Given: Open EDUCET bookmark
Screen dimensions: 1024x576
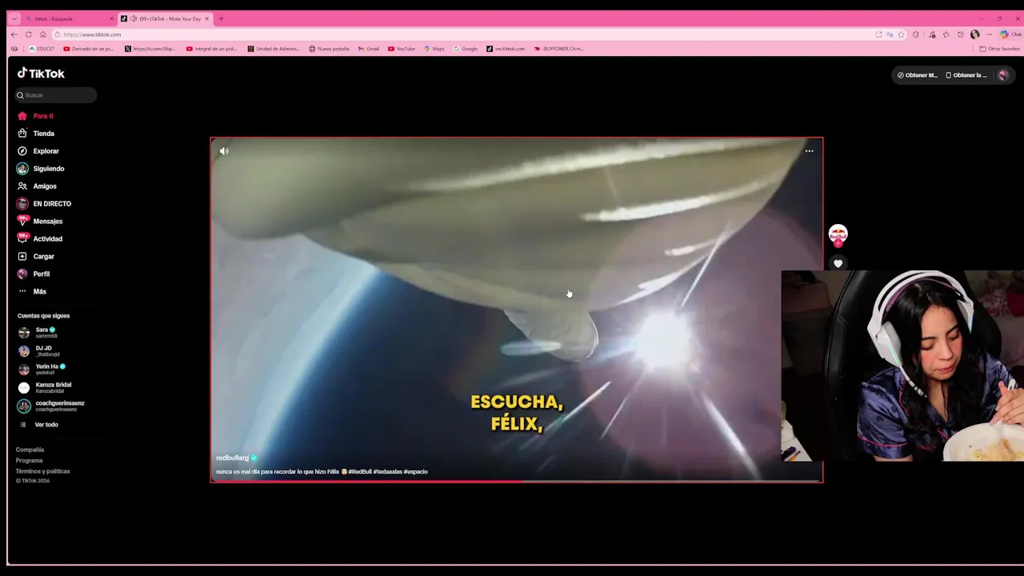Looking at the screenshot, I should point(42,49).
